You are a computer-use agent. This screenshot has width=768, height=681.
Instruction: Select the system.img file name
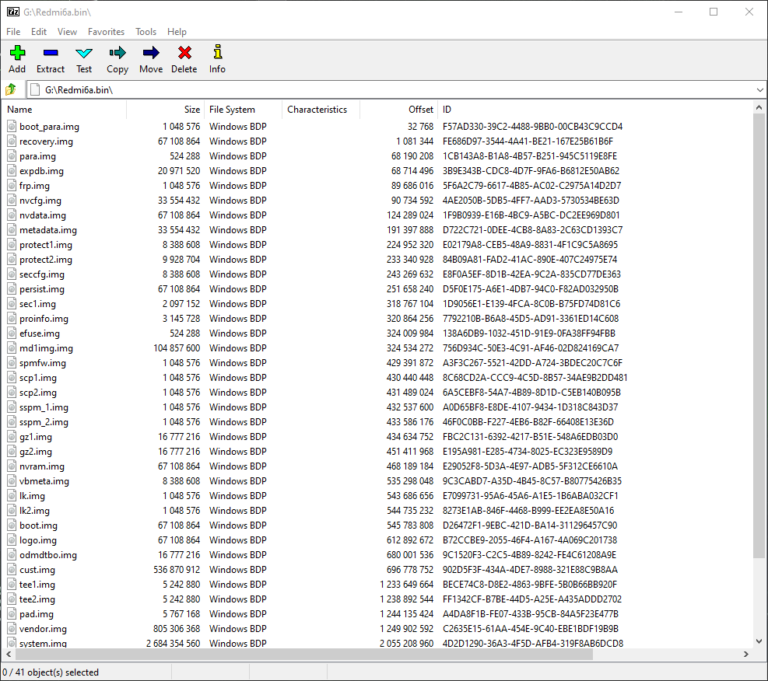[x=43, y=644]
